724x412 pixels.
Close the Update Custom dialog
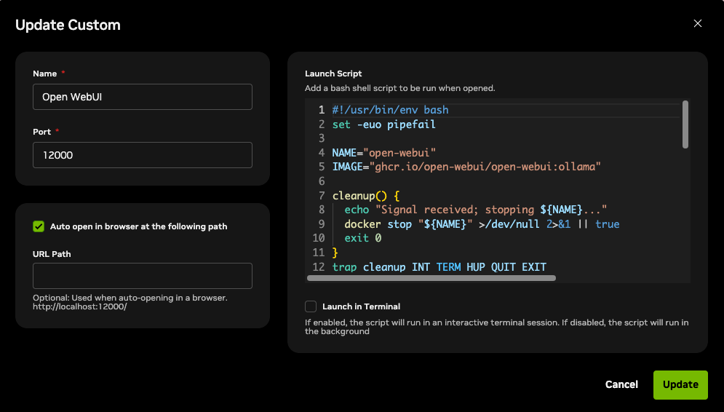click(x=697, y=23)
